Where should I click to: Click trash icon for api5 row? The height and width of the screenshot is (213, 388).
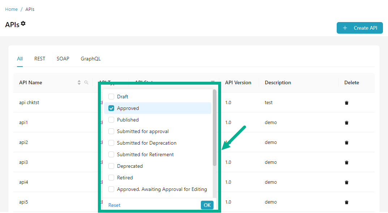pyautogui.click(x=346, y=202)
